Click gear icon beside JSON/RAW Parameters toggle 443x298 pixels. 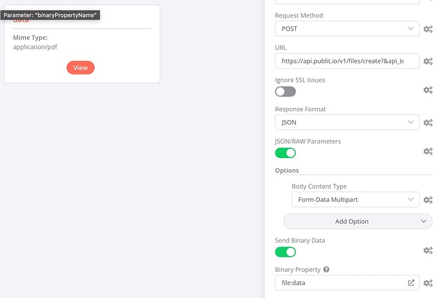[428, 152]
